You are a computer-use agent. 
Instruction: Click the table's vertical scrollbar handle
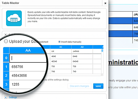pos(102,51)
